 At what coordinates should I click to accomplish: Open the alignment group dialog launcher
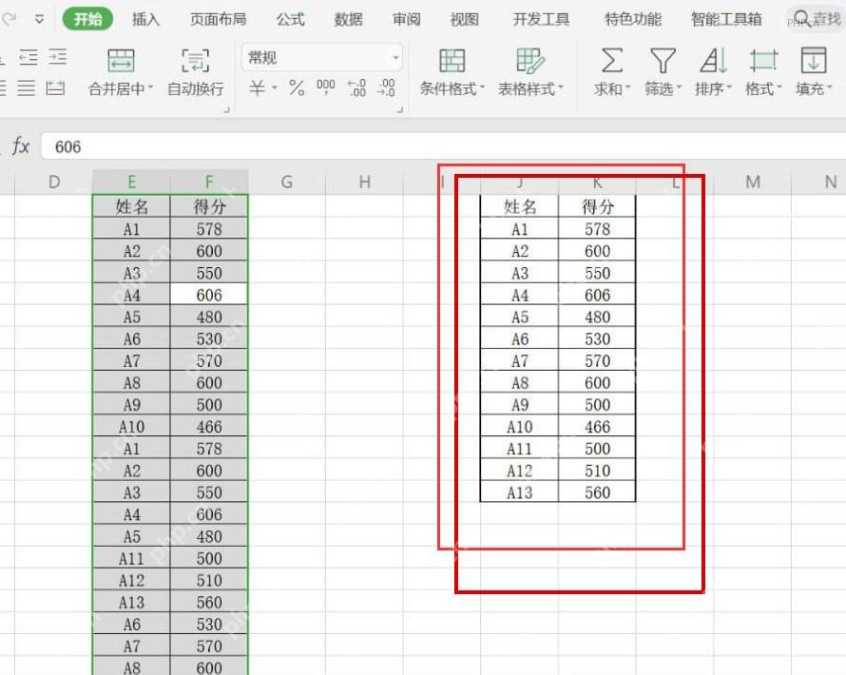click(x=226, y=109)
